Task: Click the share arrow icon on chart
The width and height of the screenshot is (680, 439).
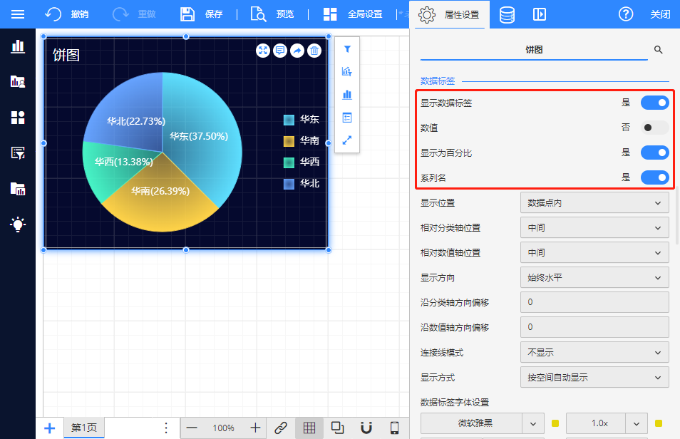Action: coord(297,51)
